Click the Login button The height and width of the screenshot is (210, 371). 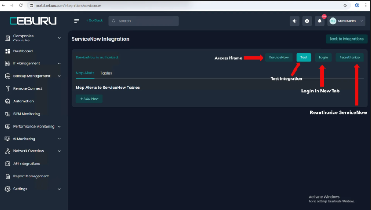(323, 58)
